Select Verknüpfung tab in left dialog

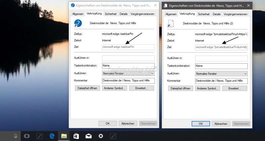(x=94, y=14)
